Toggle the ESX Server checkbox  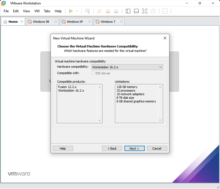pos(93,73)
